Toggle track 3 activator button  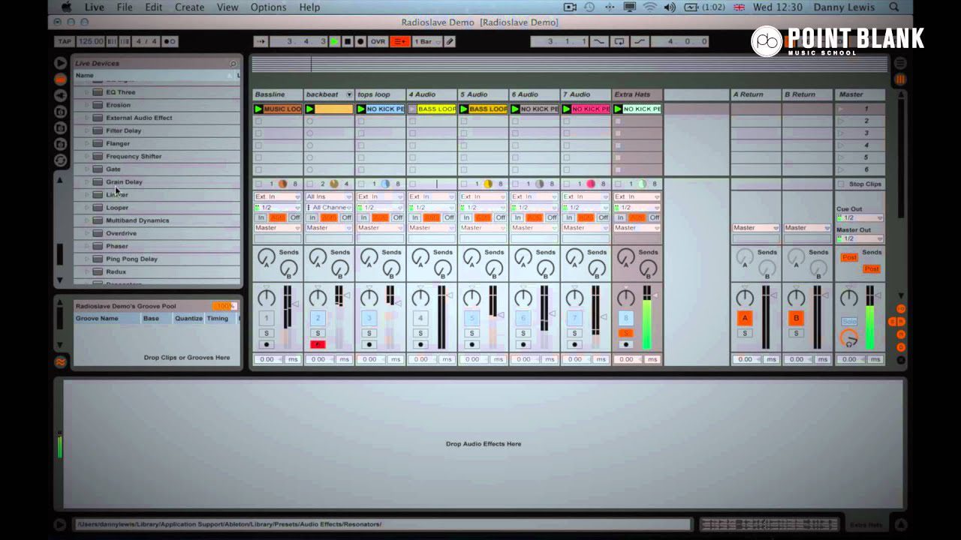(369, 318)
